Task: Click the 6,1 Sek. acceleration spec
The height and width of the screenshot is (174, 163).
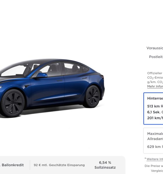Action: tap(155, 112)
